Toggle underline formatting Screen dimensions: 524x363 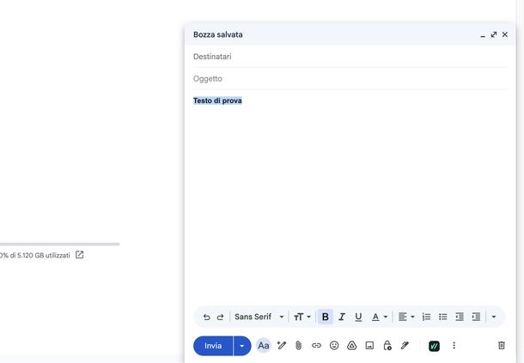point(358,317)
